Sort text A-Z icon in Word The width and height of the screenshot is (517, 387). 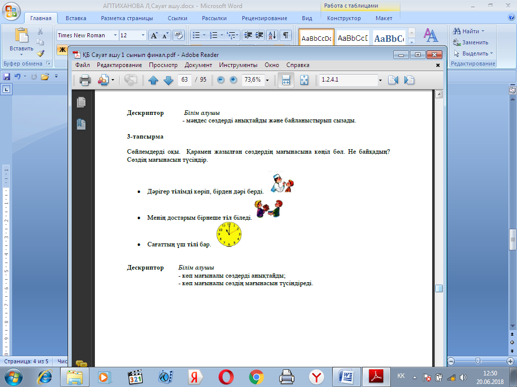(272, 35)
